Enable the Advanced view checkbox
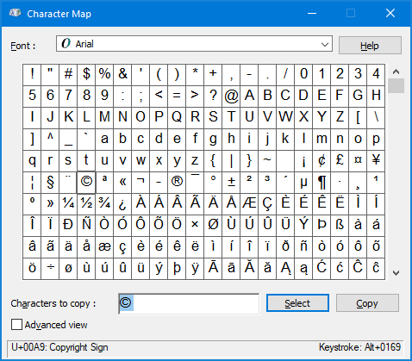 click(x=16, y=325)
